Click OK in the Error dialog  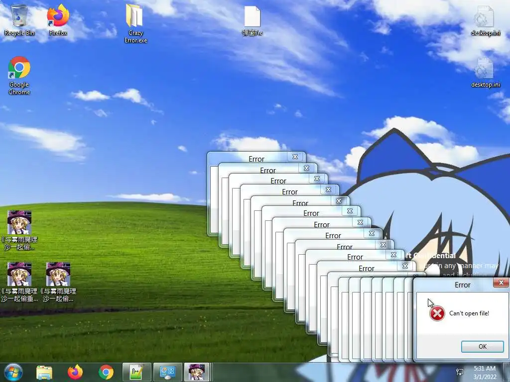coord(482,347)
